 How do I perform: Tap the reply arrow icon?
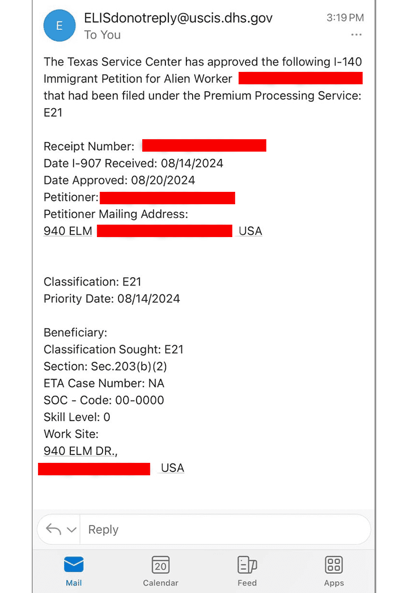point(53,530)
